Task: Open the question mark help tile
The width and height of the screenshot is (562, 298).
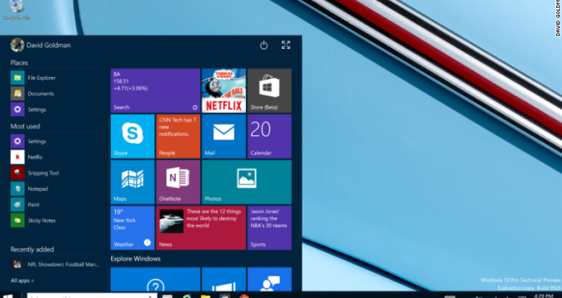Action: (155, 279)
